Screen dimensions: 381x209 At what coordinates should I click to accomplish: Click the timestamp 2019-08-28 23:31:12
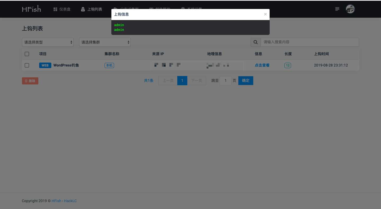pos(331,65)
